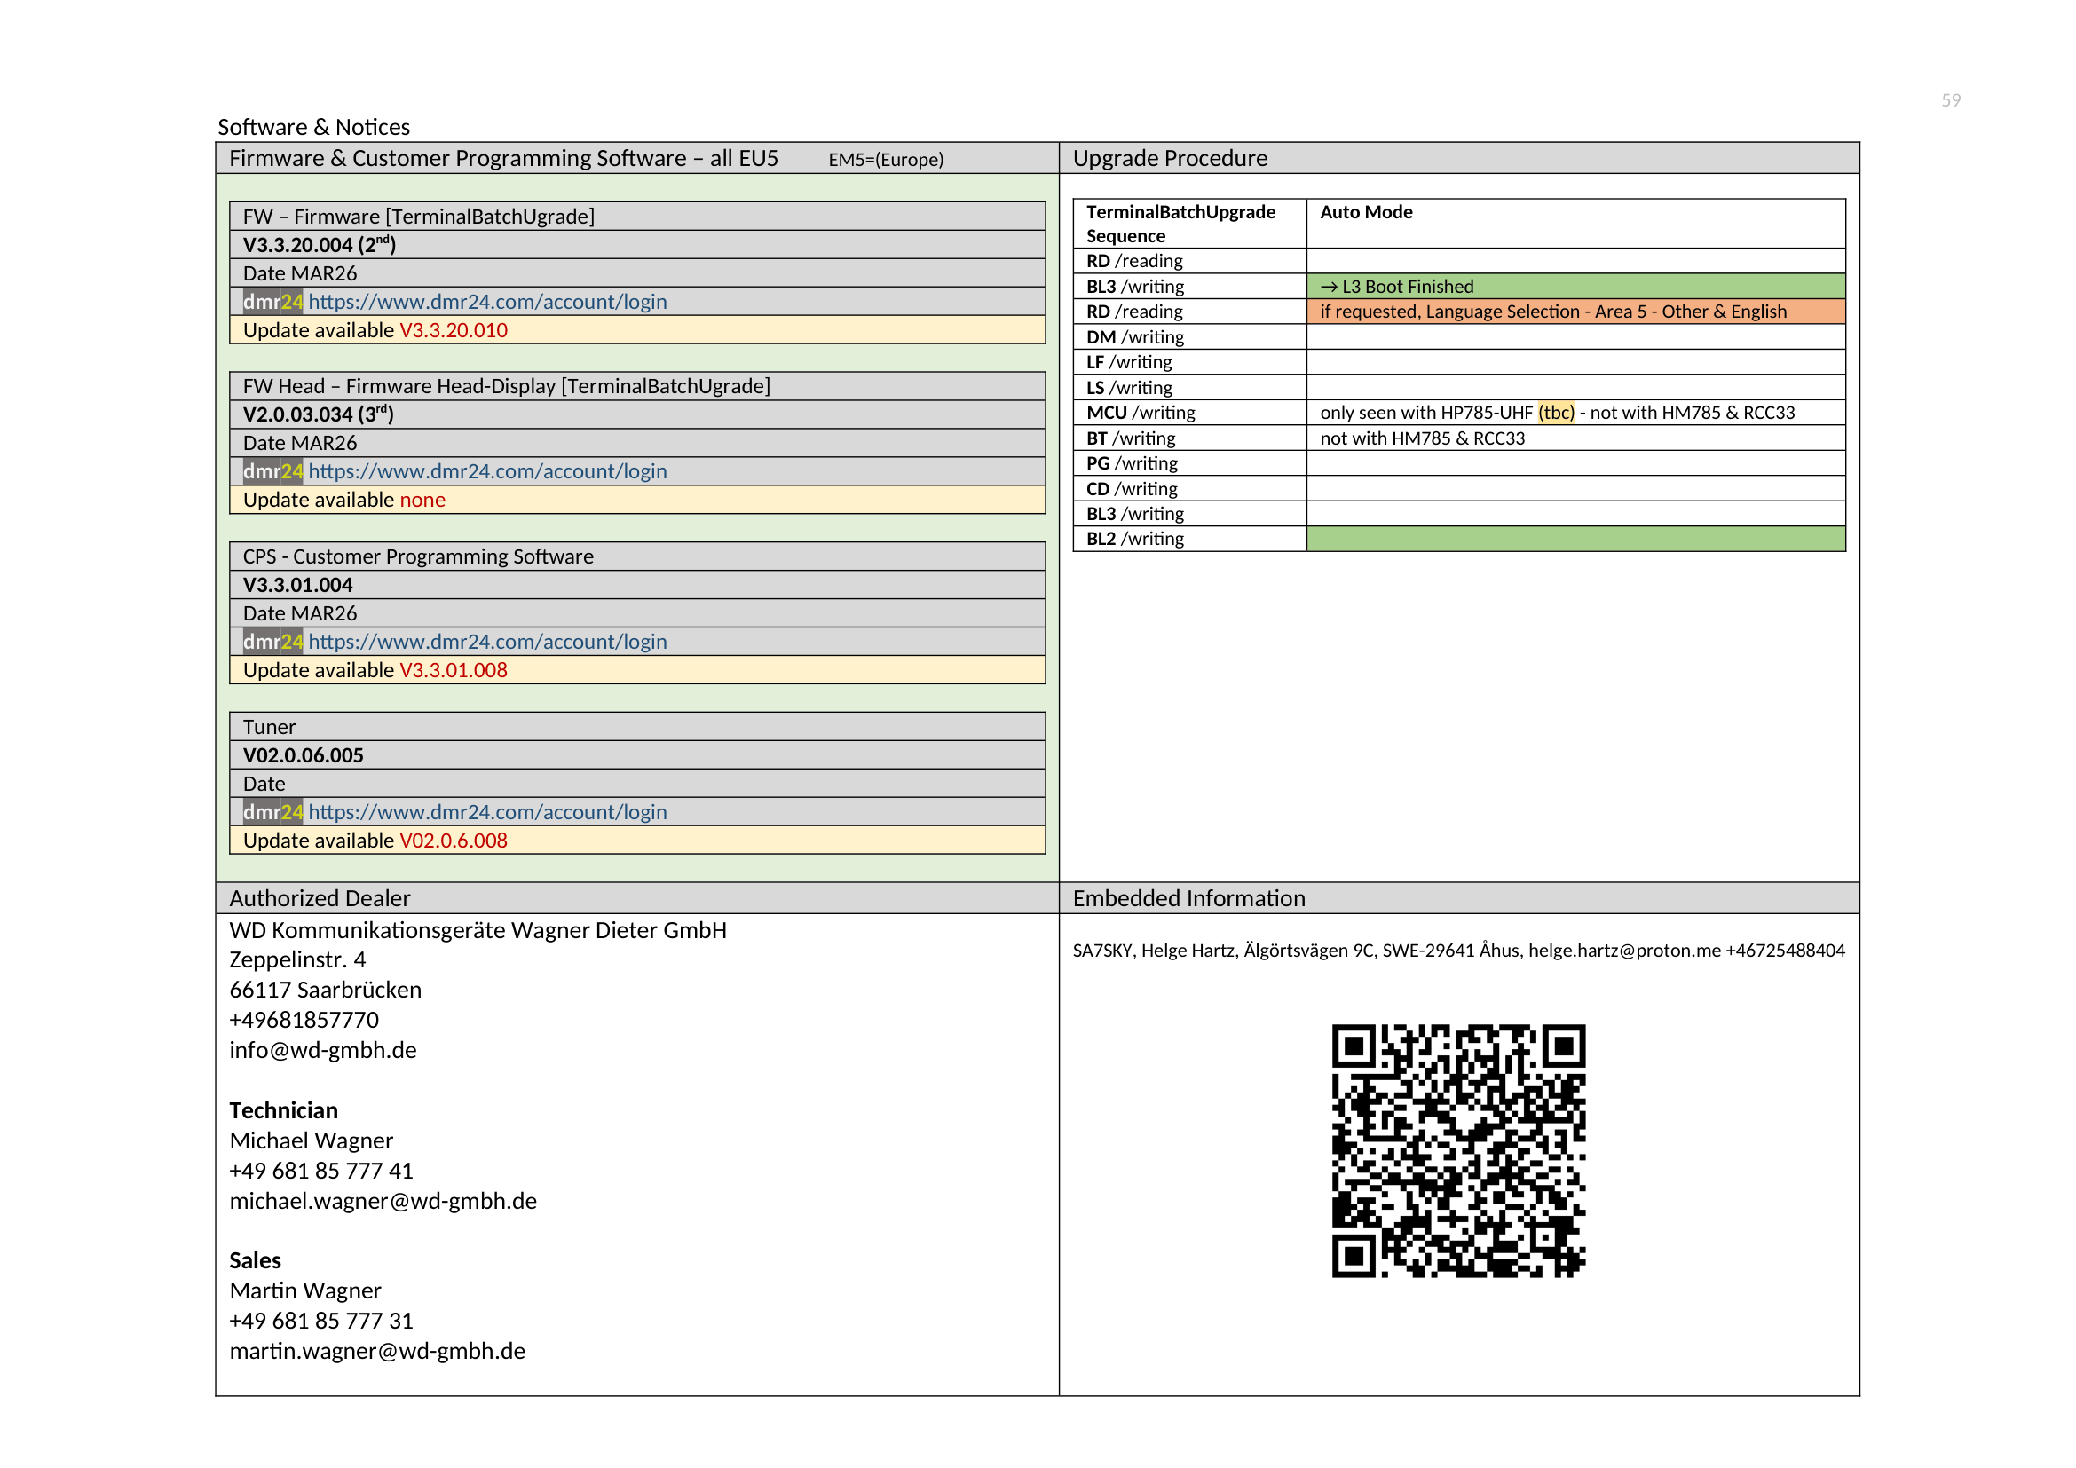Screen dimensions: 2076x1468
Task: Select michael.wagner@wd-gmbh.de email address
Action: 383,1201
